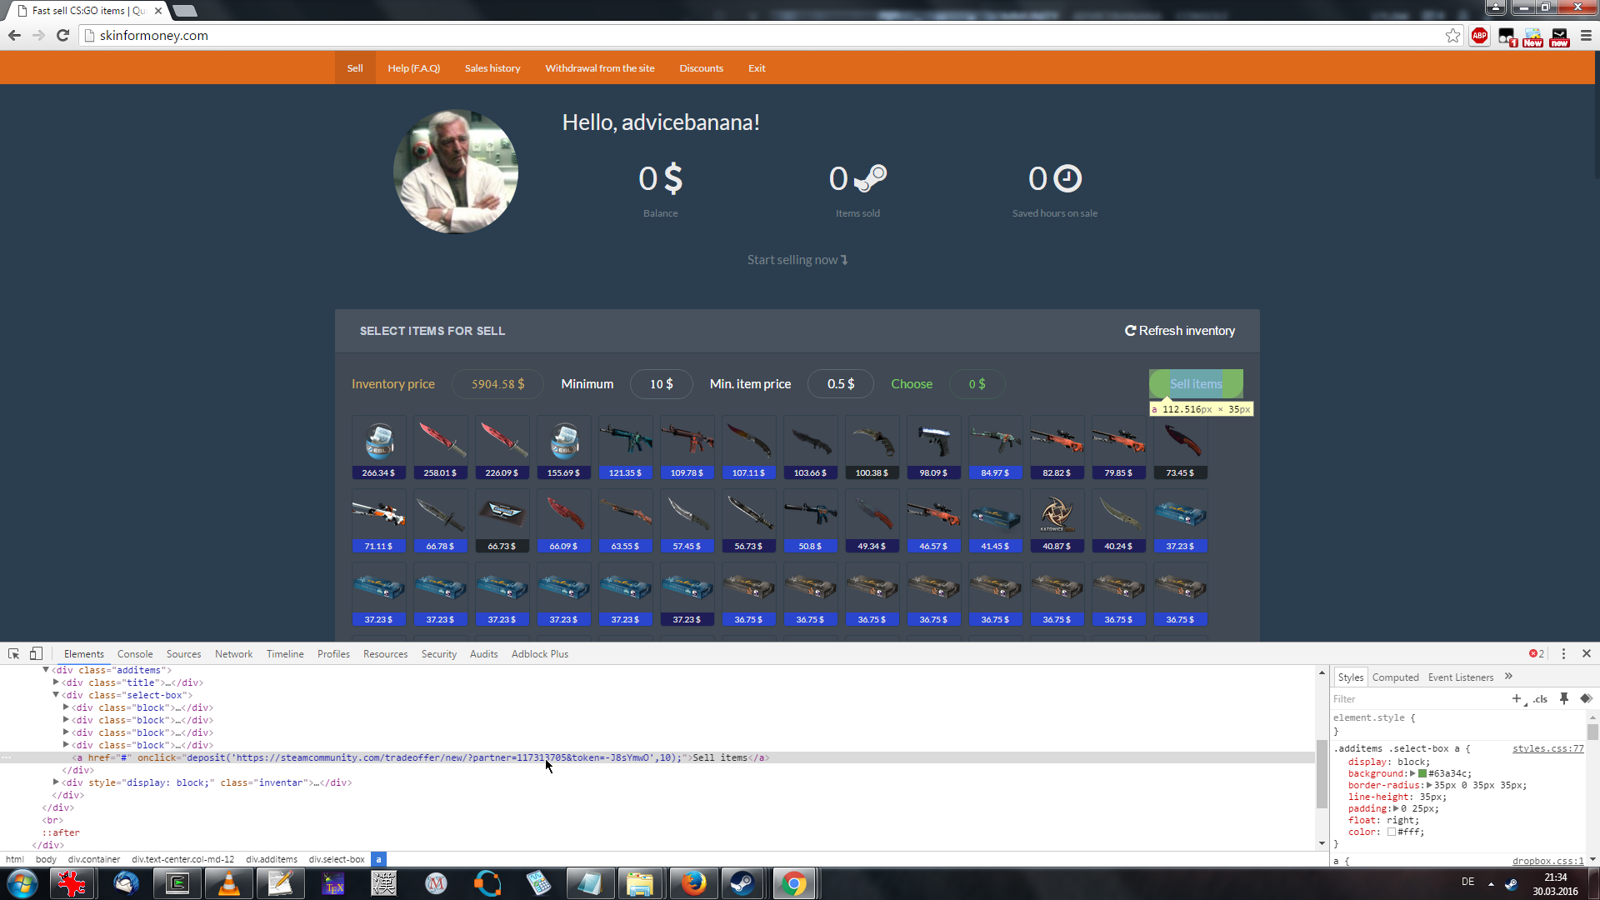Expand the div class inventar node
Screen dimensions: 1600x900
pos(56,782)
